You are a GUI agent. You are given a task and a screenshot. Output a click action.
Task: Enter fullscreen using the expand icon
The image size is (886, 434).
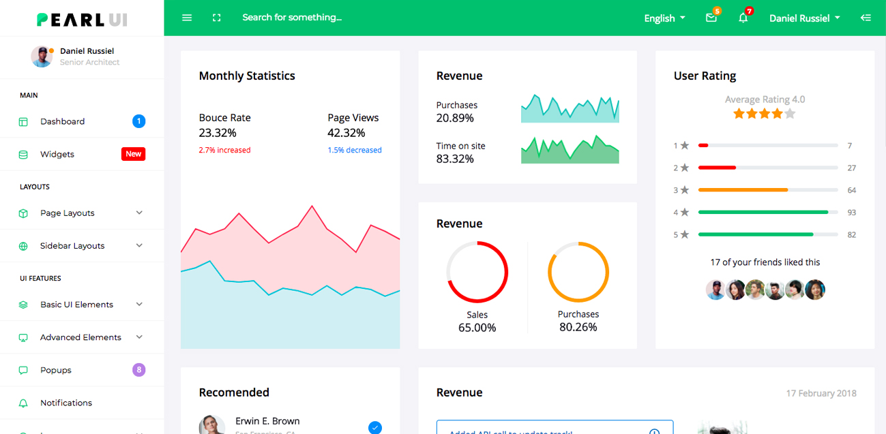pyautogui.click(x=217, y=18)
